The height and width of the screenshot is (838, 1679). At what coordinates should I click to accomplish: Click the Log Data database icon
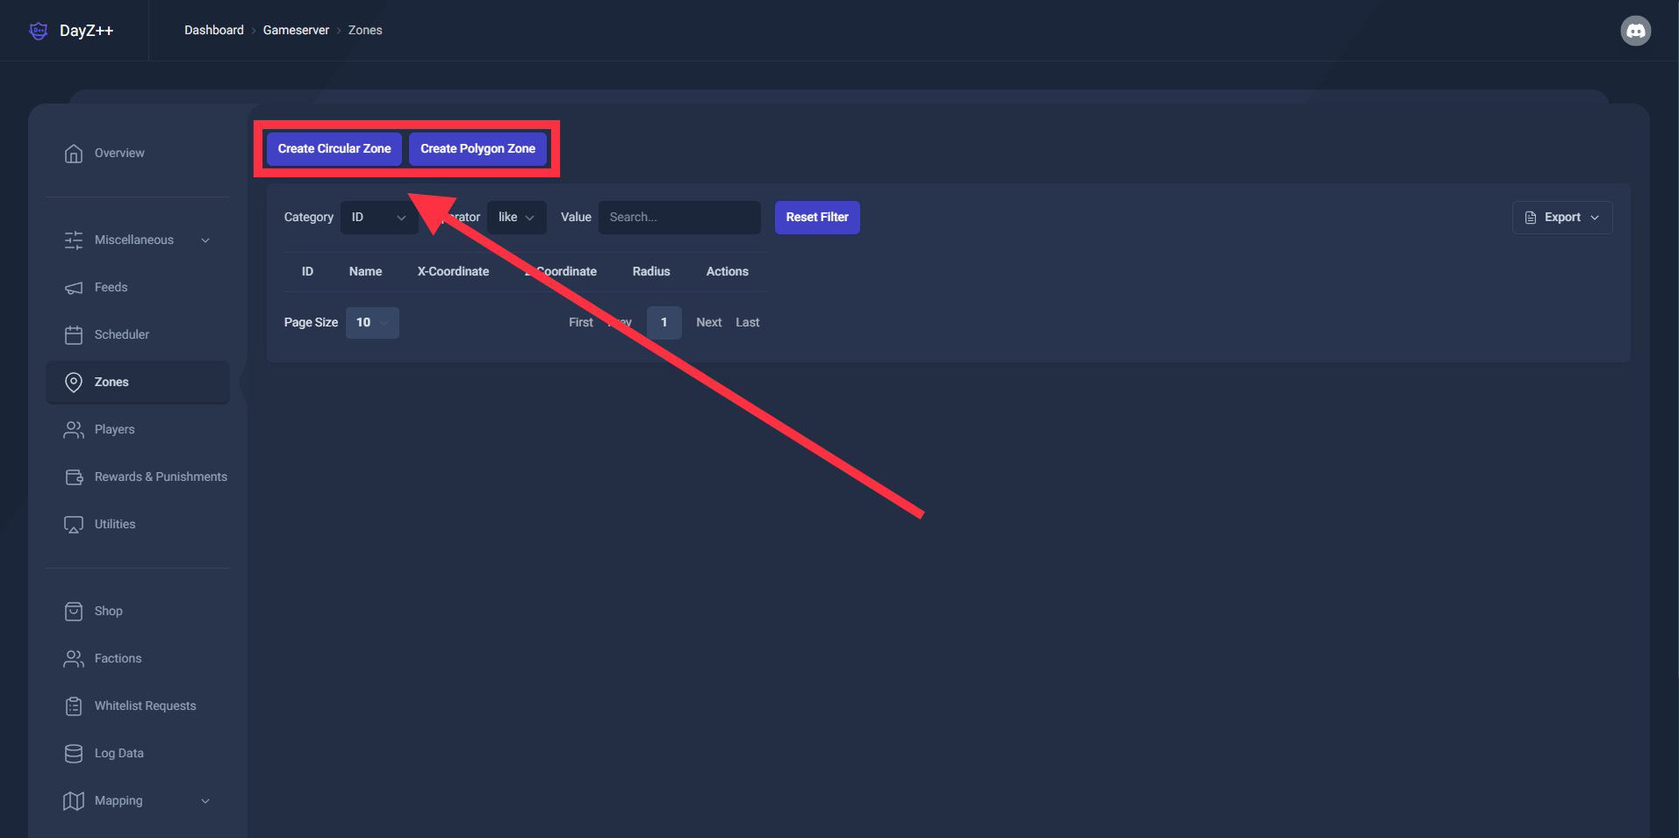[x=74, y=754]
